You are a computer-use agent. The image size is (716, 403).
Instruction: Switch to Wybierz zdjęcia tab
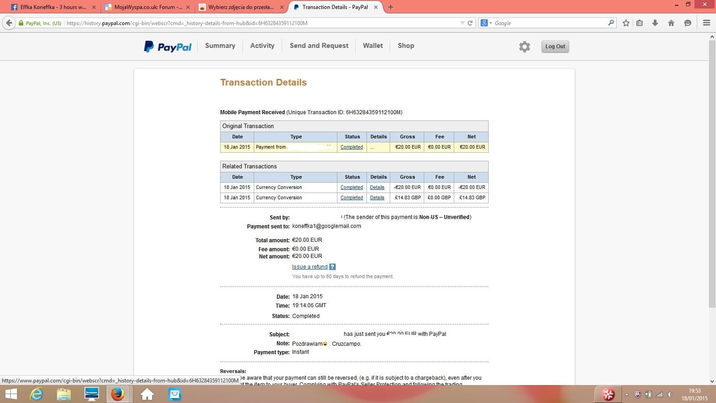coord(242,7)
